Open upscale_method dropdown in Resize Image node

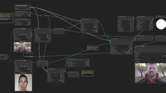(x=43, y=37)
